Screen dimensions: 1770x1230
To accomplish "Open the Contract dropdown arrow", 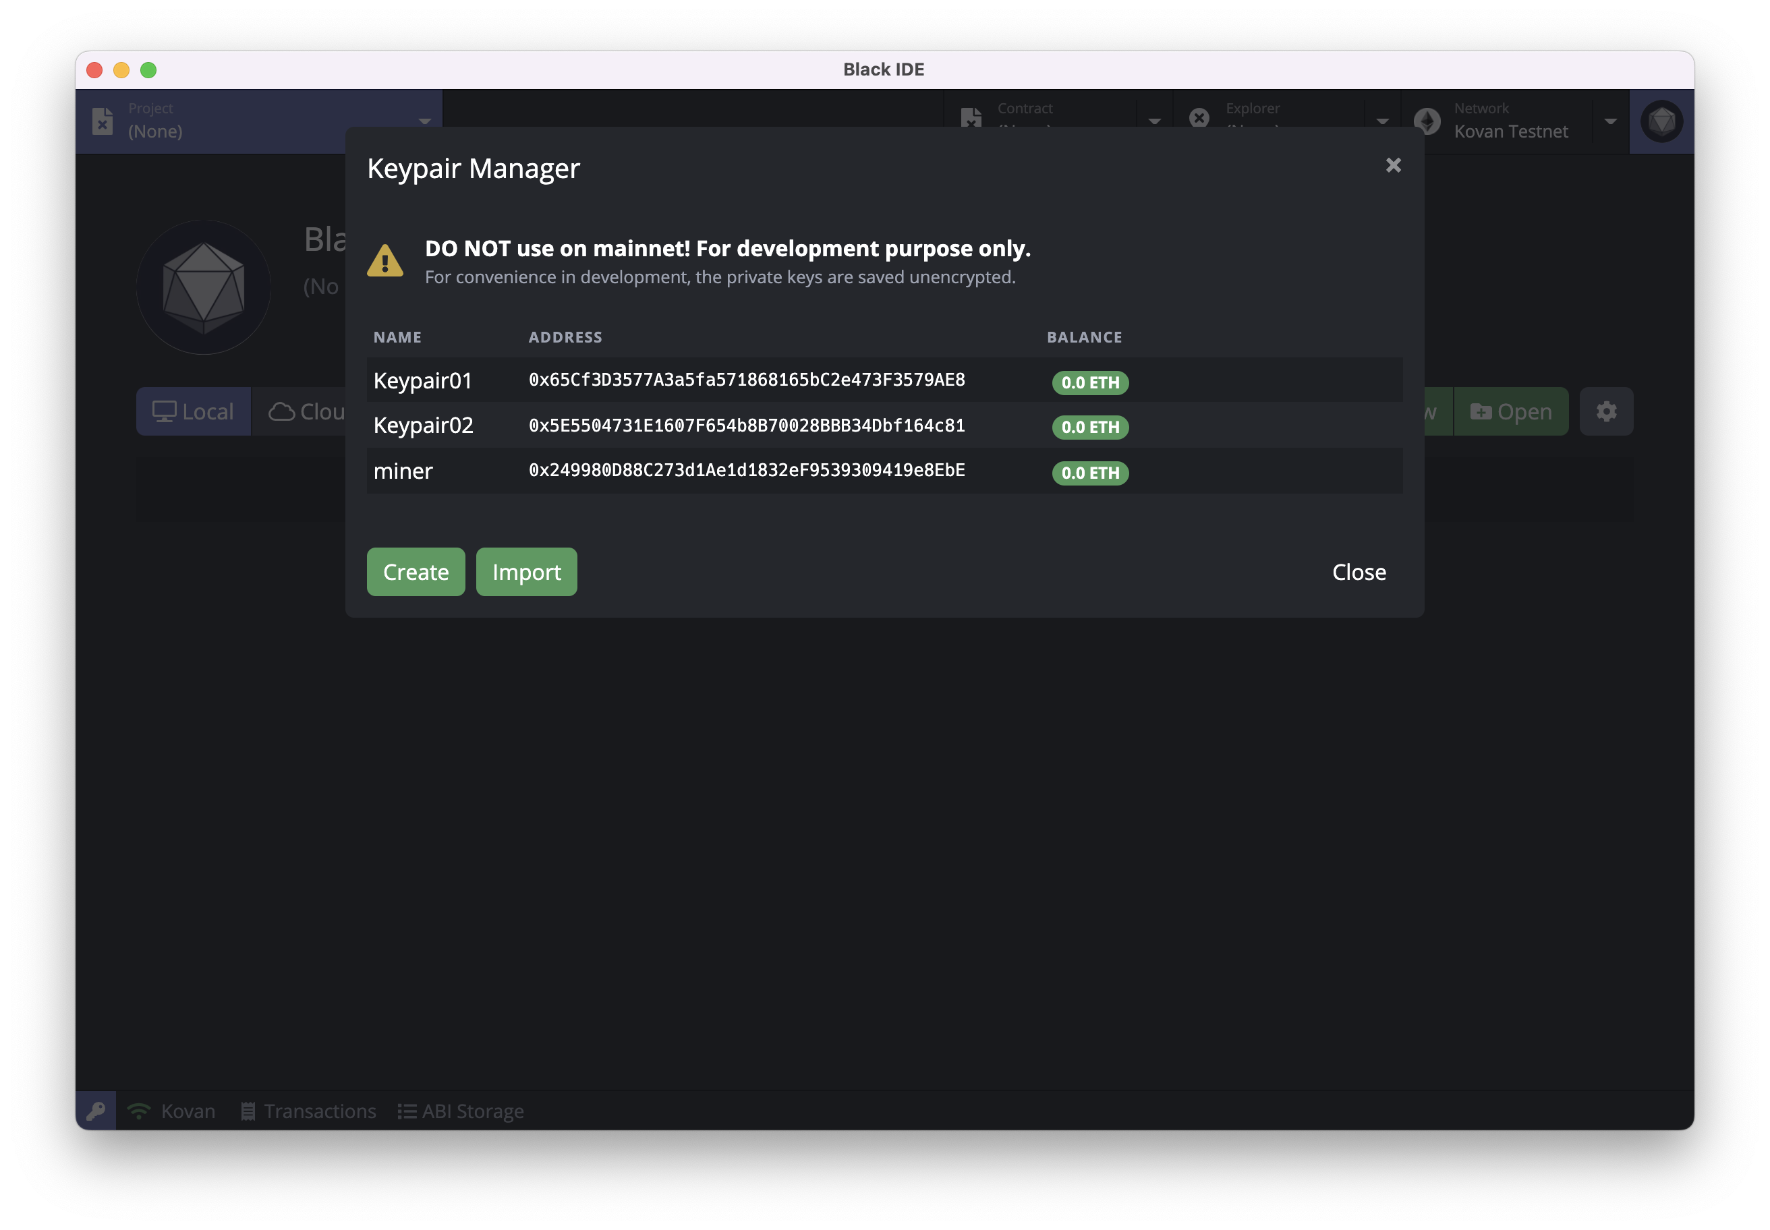I will pyautogui.click(x=1154, y=121).
